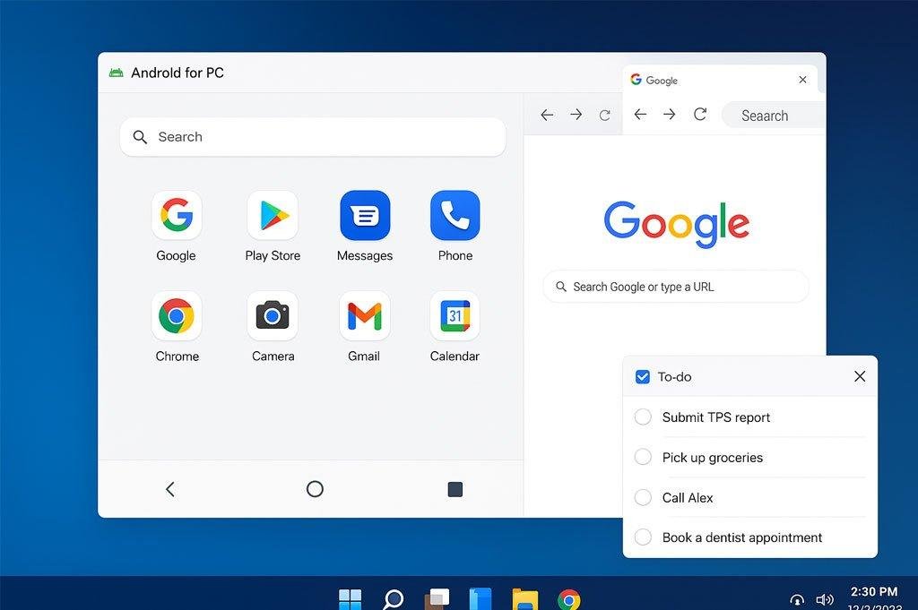Open Chrome inside Android for PC
Screen dimensions: 918x610
[x=177, y=315]
